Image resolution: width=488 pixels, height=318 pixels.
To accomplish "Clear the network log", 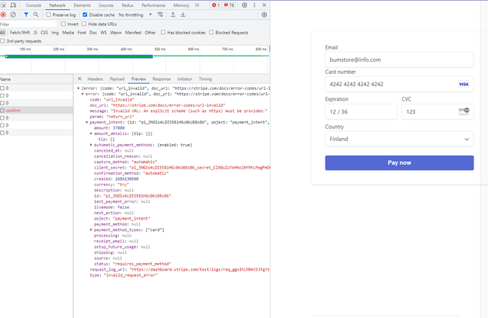I will [13, 14].
